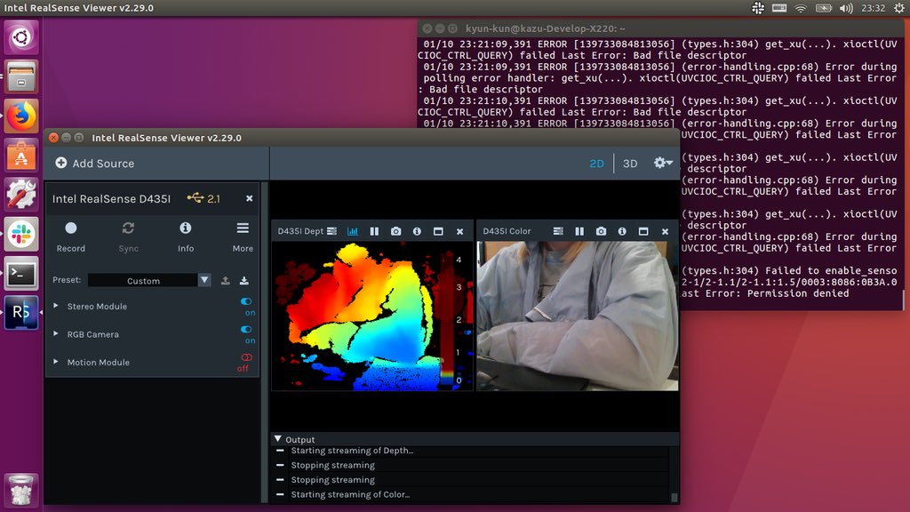Download the preset to file icon
The width and height of the screenshot is (910, 512).
click(x=244, y=280)
